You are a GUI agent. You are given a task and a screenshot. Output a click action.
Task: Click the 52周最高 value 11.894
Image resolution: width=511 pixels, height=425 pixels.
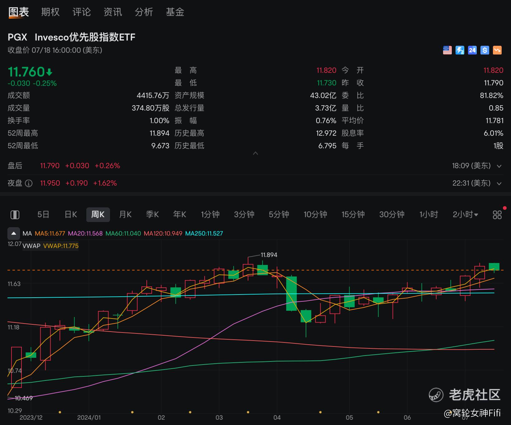coord(160,133)
